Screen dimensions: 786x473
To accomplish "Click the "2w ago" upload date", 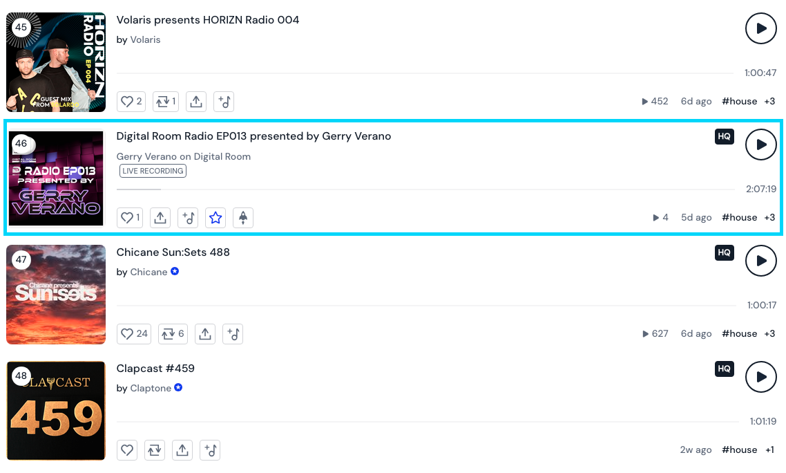I will click(x=696, y=450).
